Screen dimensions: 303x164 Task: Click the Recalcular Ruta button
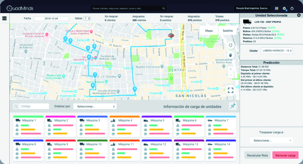pos(257,155)
